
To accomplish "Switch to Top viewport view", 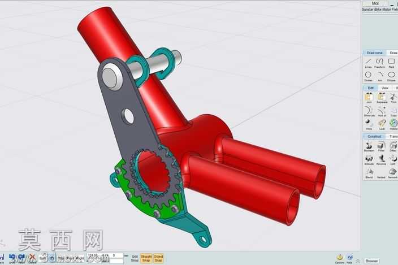I will 61,258.
